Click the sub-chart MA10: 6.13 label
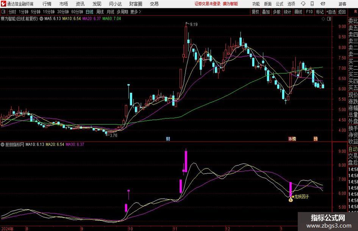Image resolution: width=358 pixels, height=231 pixels. 35,144
